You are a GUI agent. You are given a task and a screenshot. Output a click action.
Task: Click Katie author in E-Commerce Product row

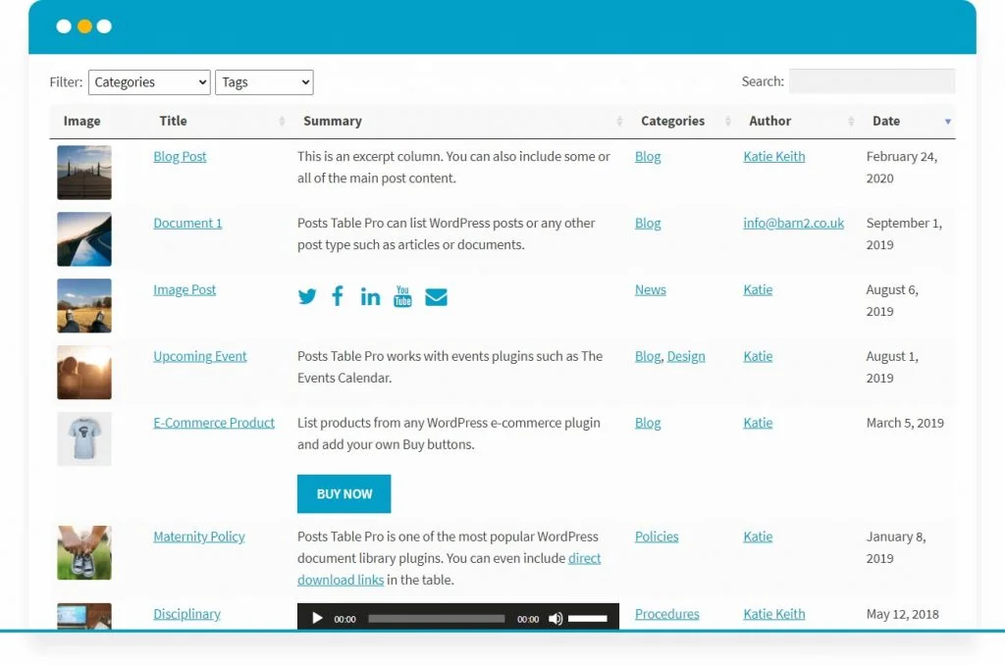click(758, 423)
